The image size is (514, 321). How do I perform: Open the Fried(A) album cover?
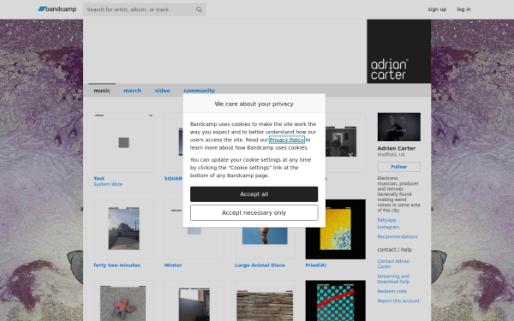point(335,229)
